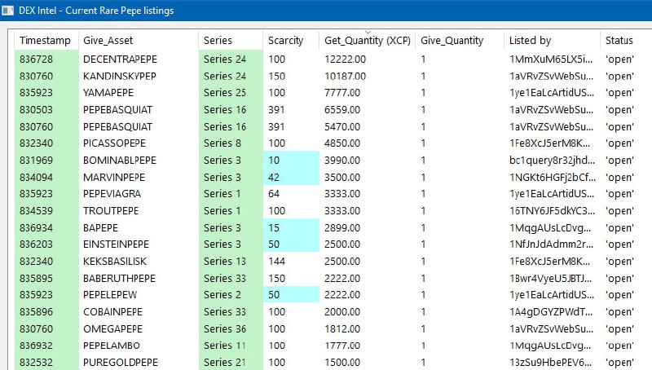652x370 pixels.
Task: Click the Series 25 cell
Action: coord(231,93)
